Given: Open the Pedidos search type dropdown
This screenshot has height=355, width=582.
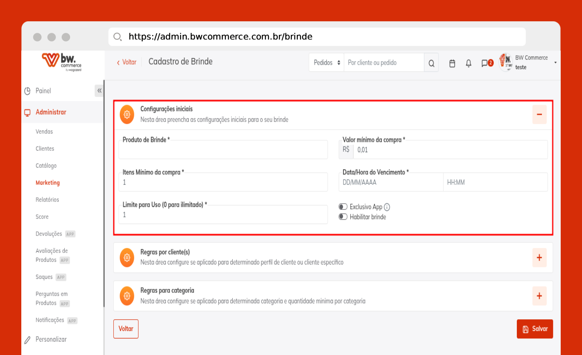Looking at the screenshot, I should click(326, 62).
